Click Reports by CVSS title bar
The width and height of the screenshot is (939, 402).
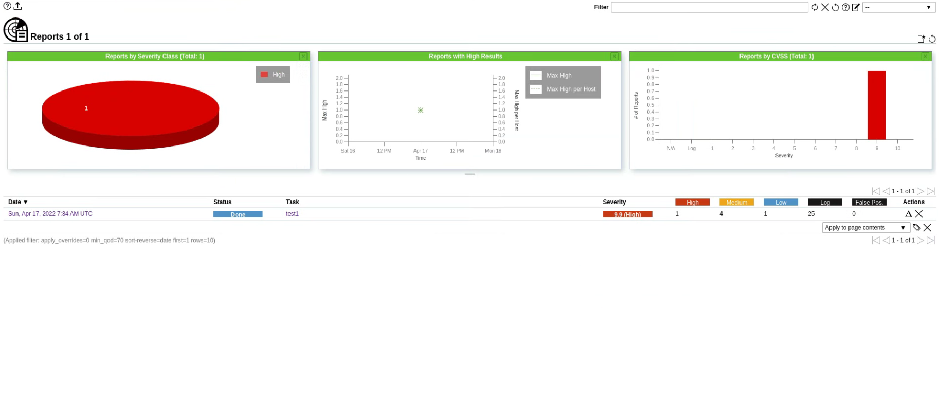click(777, 56)
